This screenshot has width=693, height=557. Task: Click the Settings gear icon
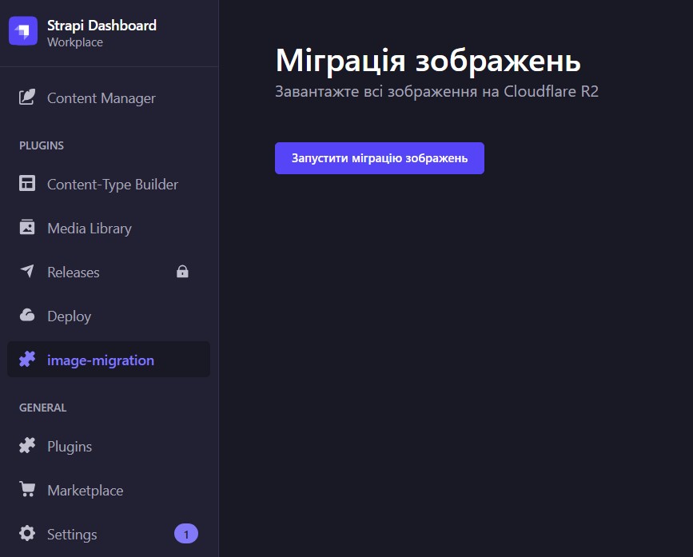[x=27, y=533]
